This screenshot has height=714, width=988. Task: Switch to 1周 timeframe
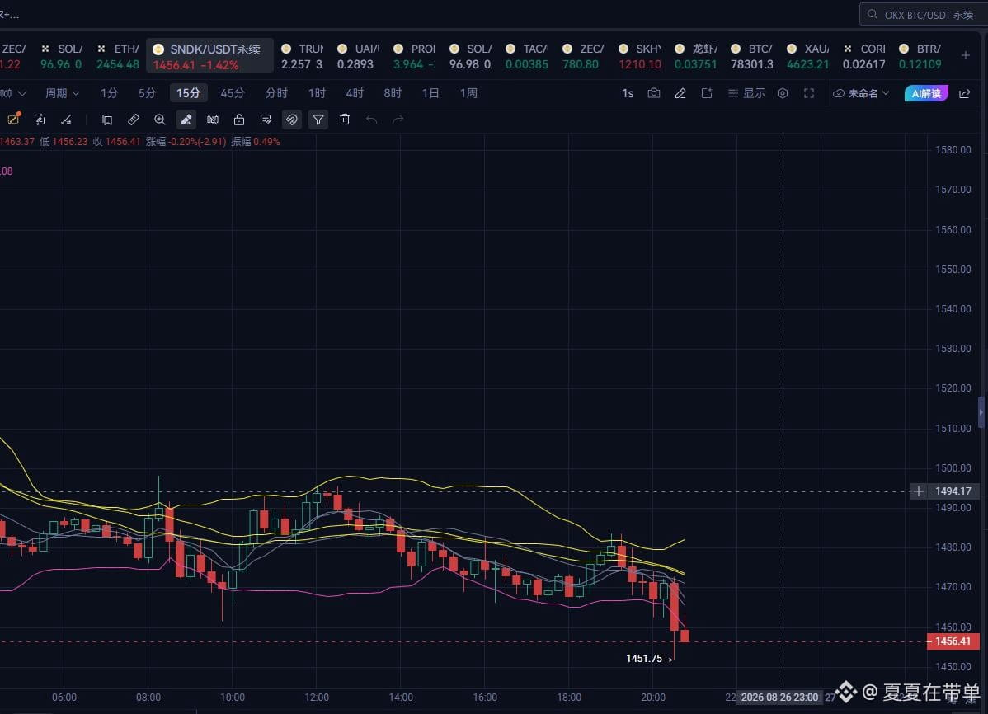tap(468, 93)
